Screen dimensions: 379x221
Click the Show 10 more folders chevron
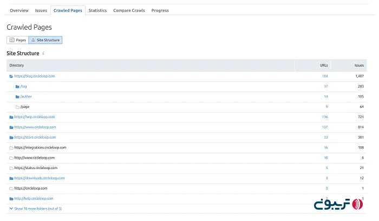pyautogui.click(x=11, y=209)
